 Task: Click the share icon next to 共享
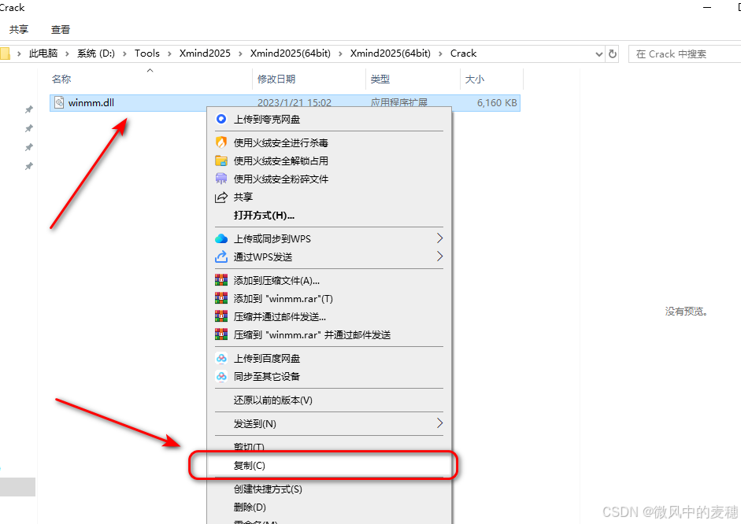pos(220,197)
